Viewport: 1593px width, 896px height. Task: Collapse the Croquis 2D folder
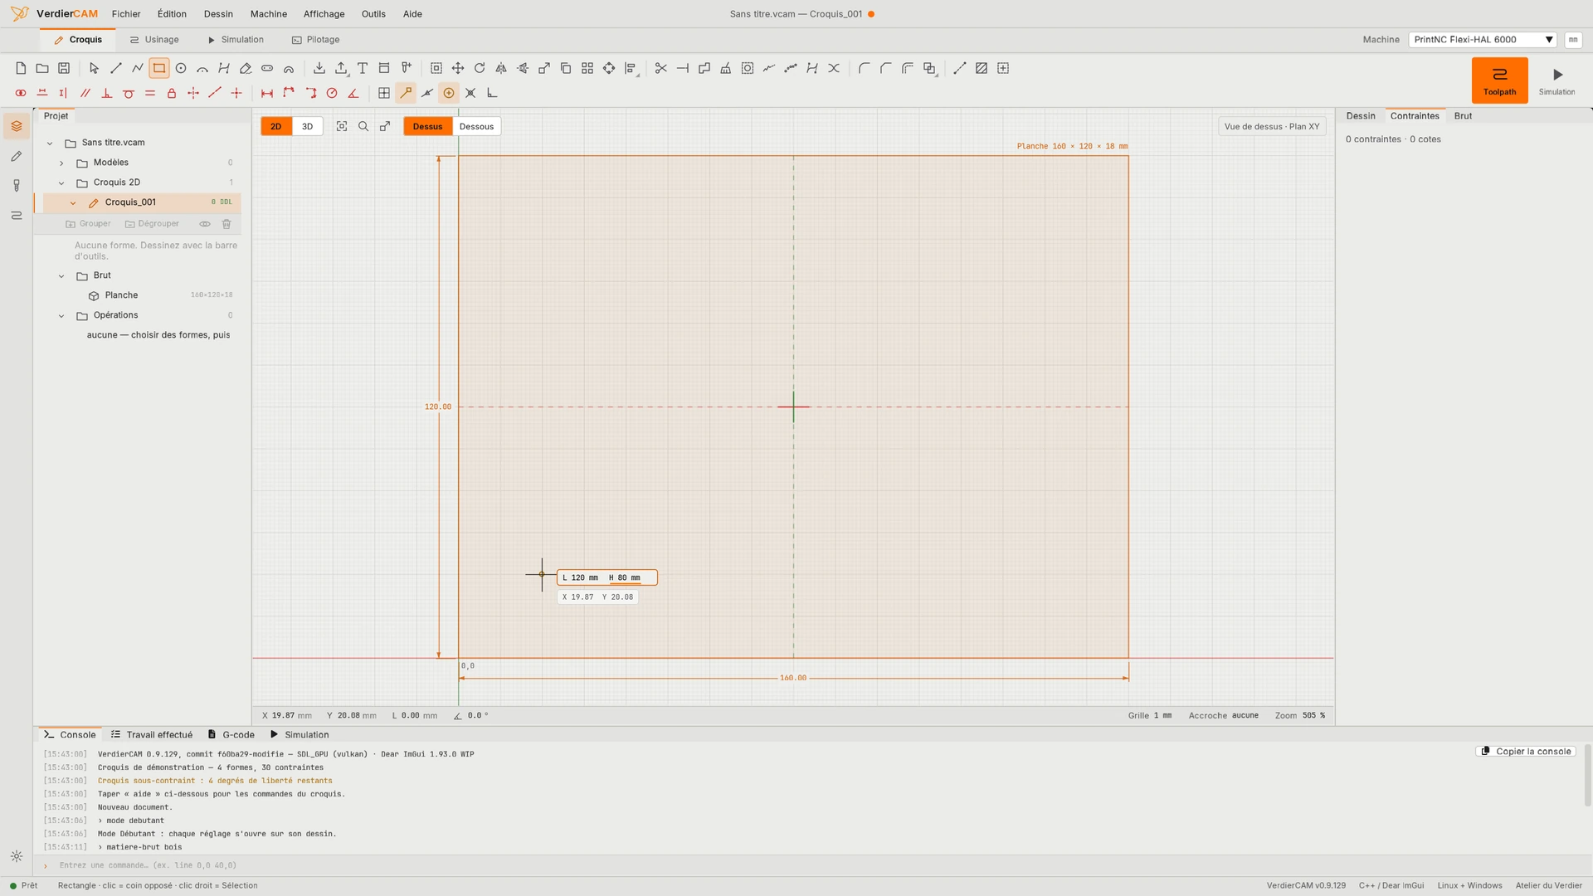click(61, 183)
